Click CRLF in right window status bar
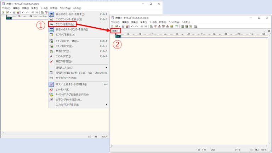The height and width of the screenshot is (153, 272). pyautogui.click(x=213, y=150)
